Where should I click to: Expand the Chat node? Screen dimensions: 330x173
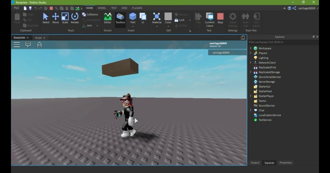(251, 110)
